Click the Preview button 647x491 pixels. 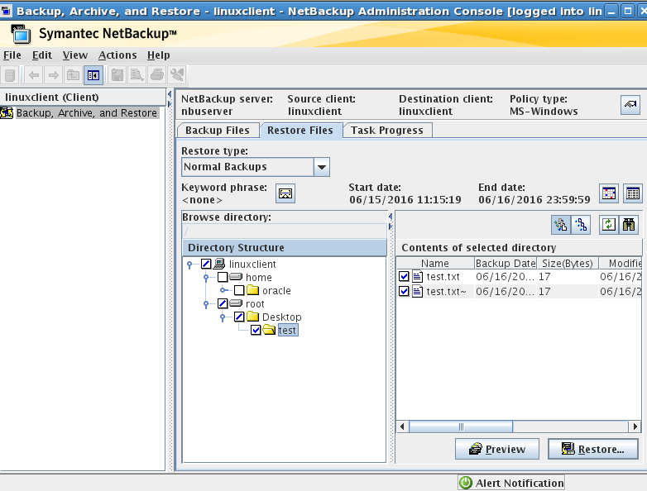click(x=497, y=449)
